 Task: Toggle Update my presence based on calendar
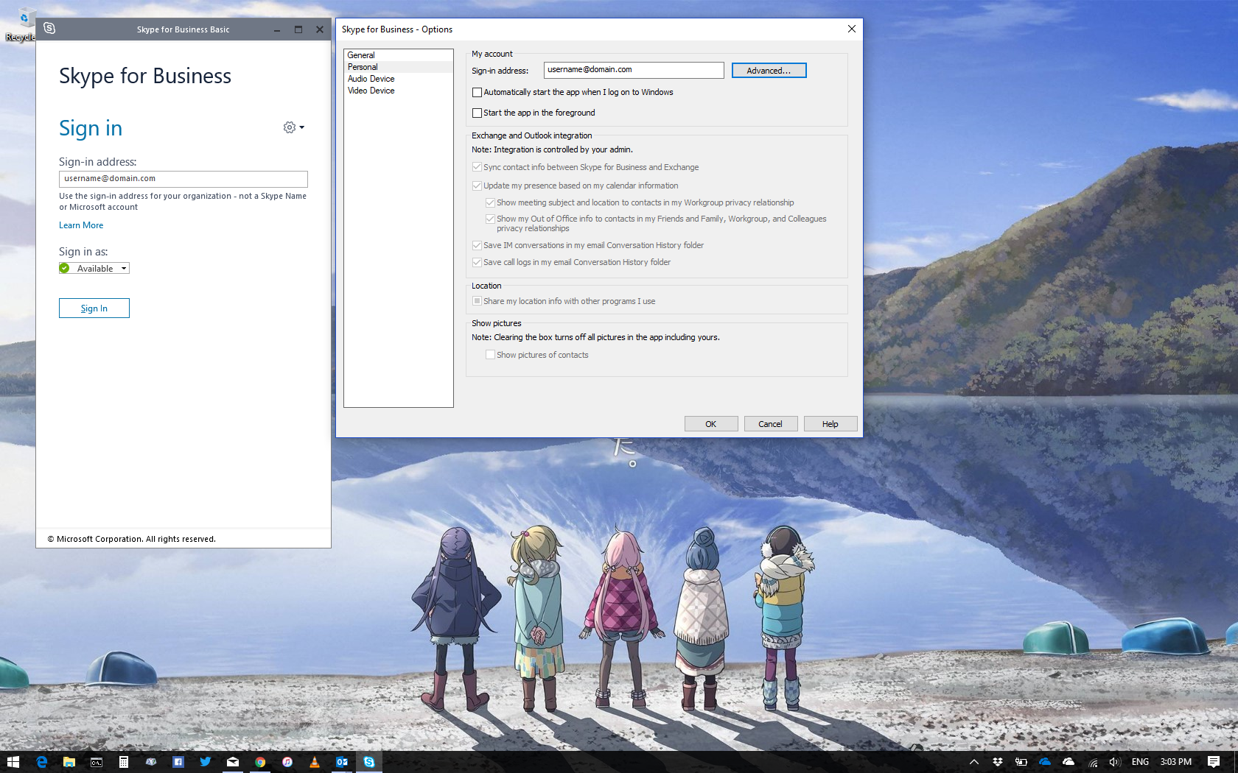pyautogui.click(x=477, y=186)
